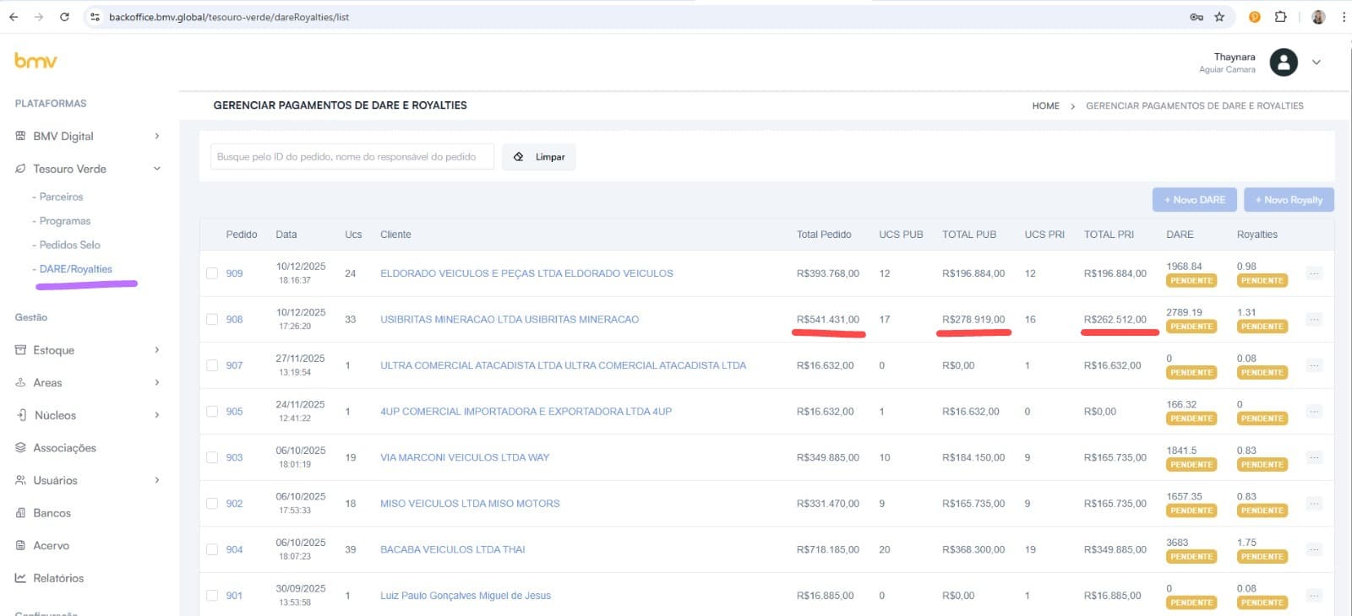Select checkbox for order 908
Image resolution: width=1352 pixels, height=616 pixels.
[x=212, y=320]
